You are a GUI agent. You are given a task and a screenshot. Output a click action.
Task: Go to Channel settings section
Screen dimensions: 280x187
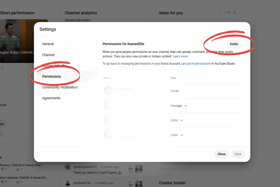click(48, 55)
